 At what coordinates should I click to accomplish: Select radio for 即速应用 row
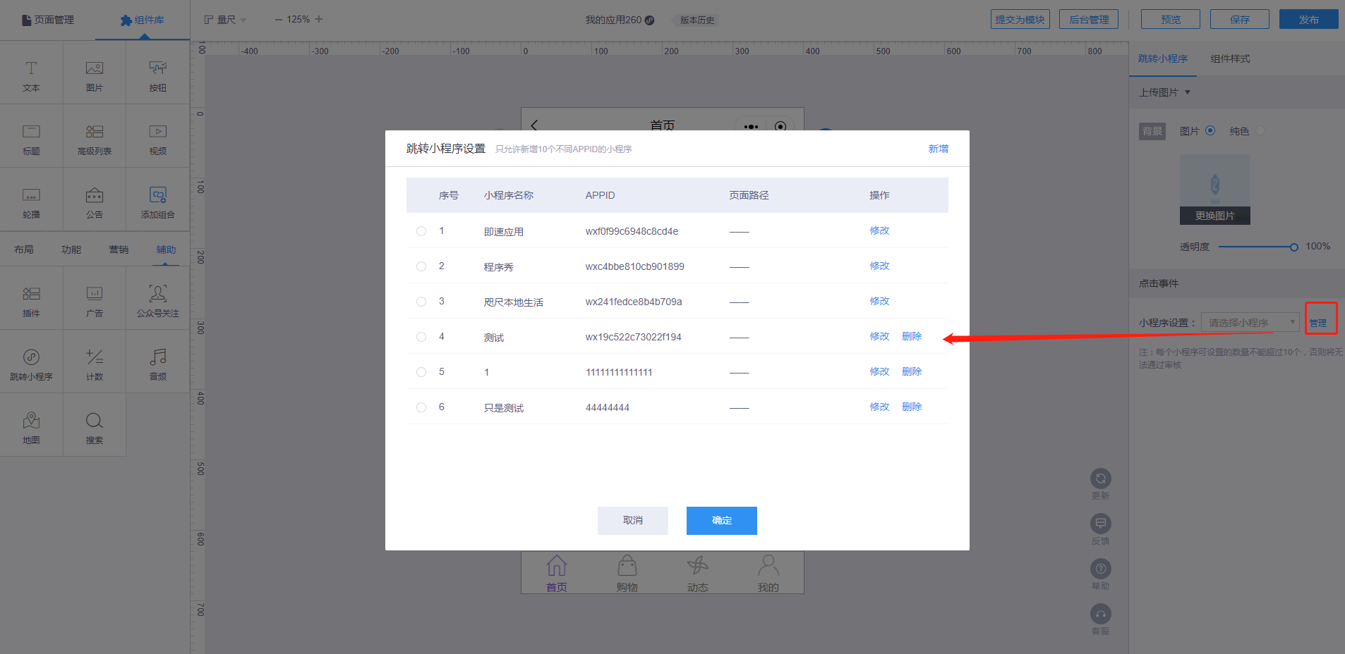coord(421,231)
